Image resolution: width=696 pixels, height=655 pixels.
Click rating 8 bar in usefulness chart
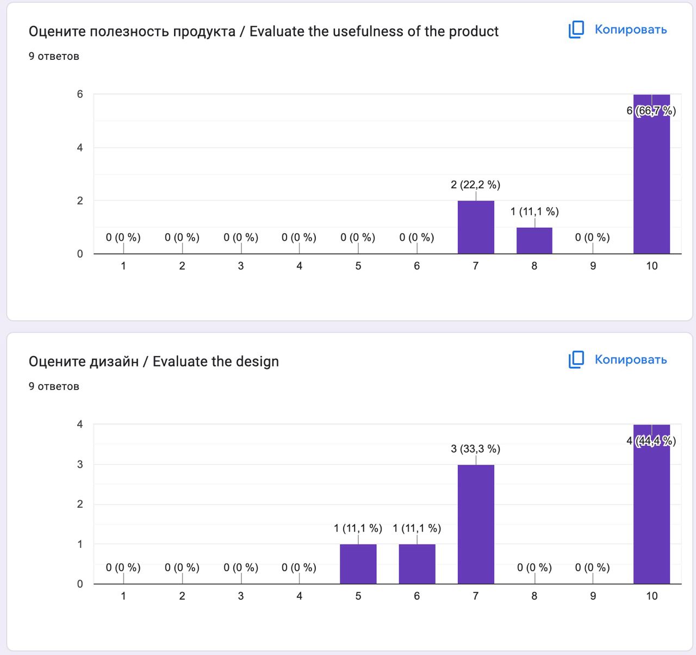pyautogui.click(x=535, y=240)
